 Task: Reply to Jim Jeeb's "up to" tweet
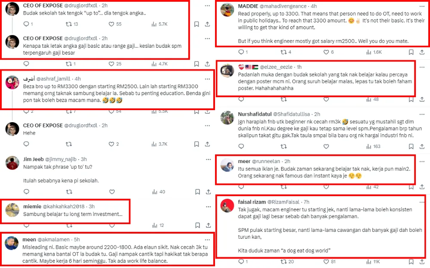(x=26, y=192)
